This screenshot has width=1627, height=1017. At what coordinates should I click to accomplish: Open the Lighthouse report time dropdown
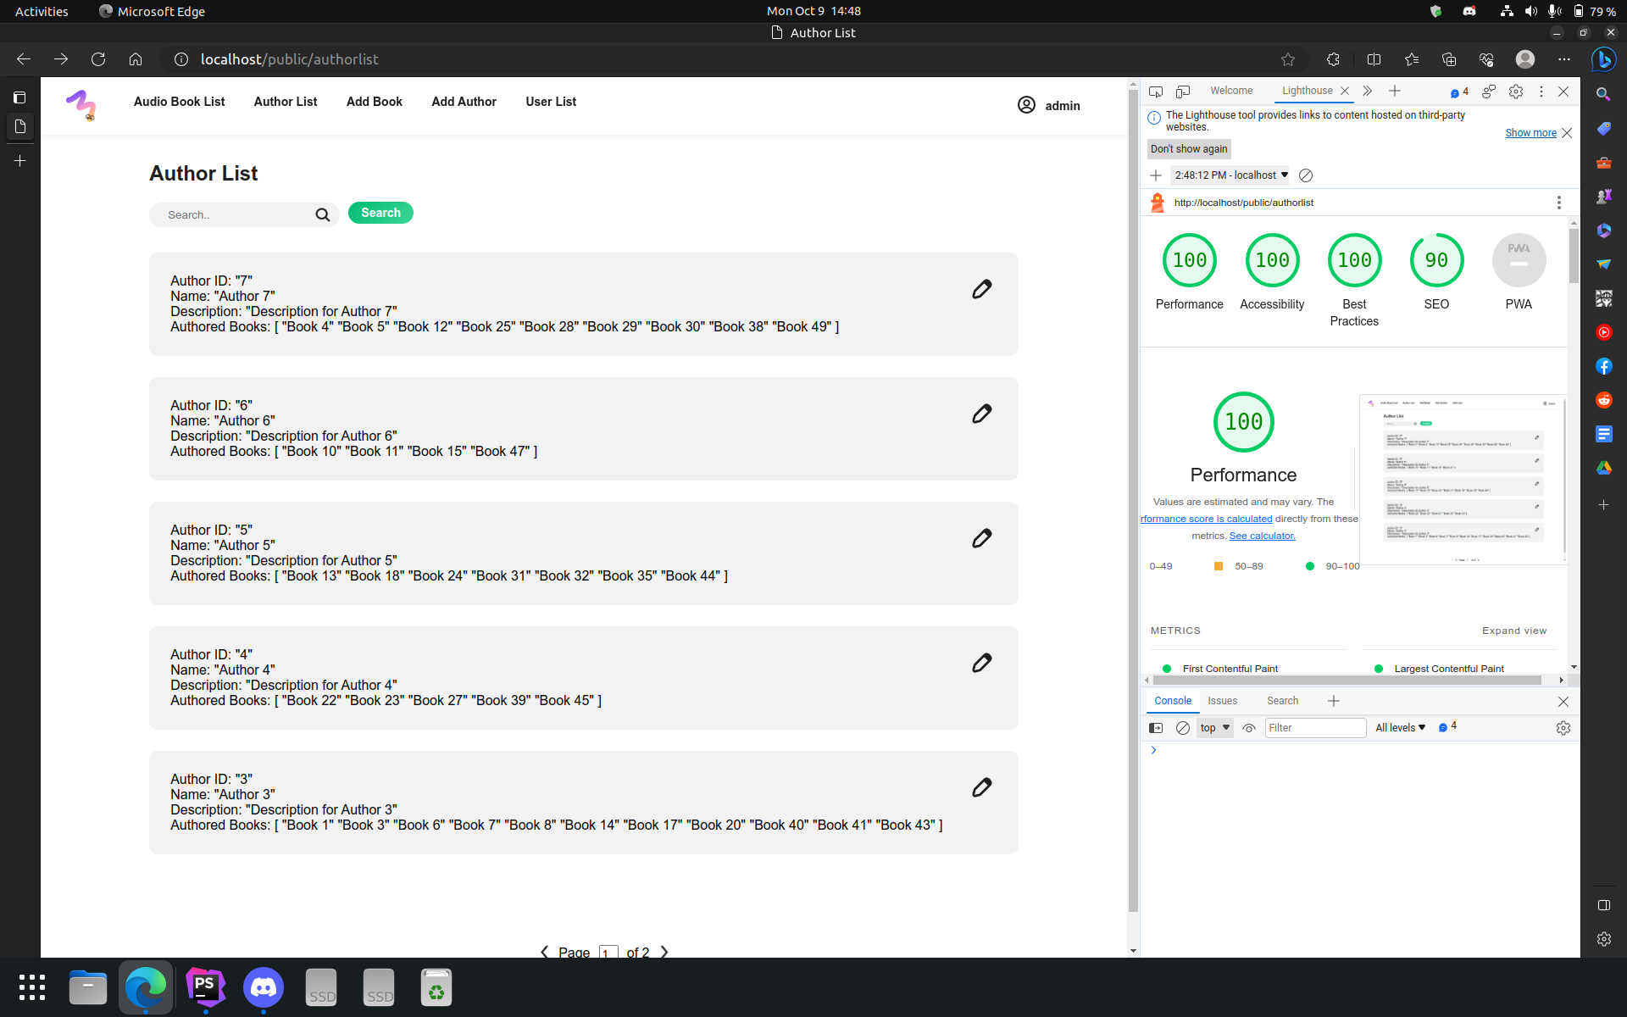1230,175
